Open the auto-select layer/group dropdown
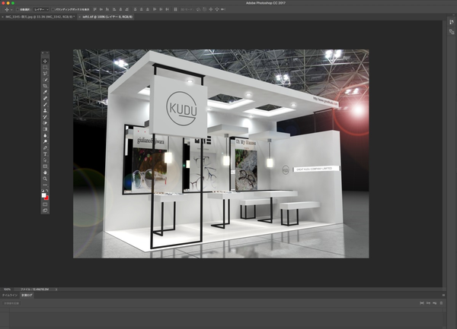Image resolution: width=457 pixels, height=329 pixels. pyautogui.click(x=41, y=10)
